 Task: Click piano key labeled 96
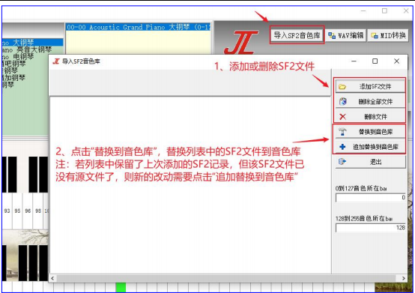coord(28,211)
